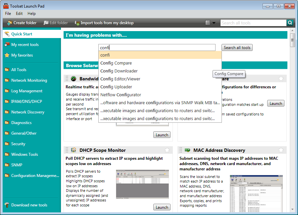This screenshot has width=298, height=215.
Task: Select the Quick Start wrench icon
Action: tap(8, 34)
